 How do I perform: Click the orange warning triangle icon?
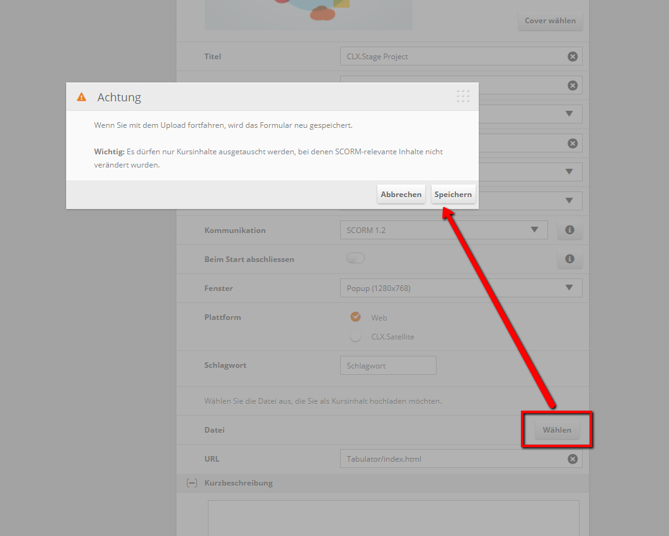click(81, 97)
